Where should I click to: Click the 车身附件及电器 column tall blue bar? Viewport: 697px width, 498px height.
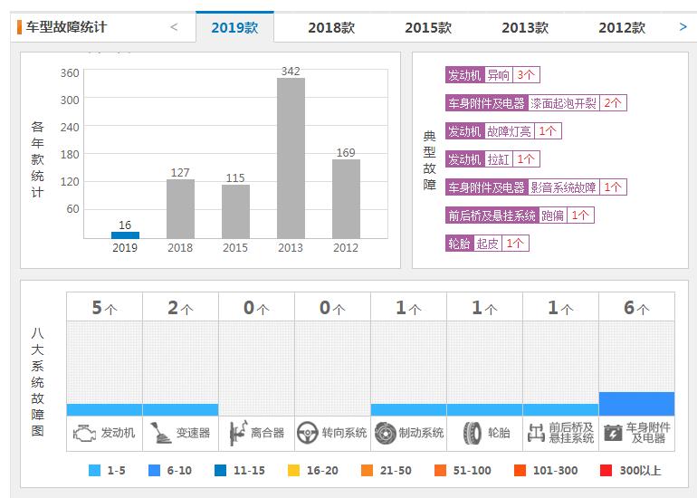(636, 404)
